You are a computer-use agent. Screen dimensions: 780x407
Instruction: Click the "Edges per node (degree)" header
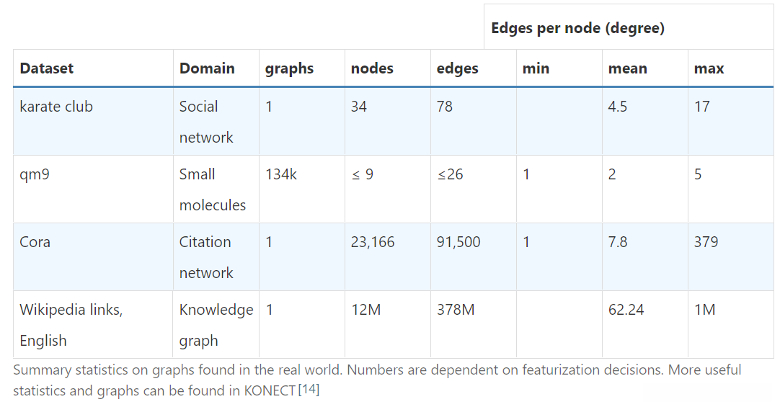point(577,28)
